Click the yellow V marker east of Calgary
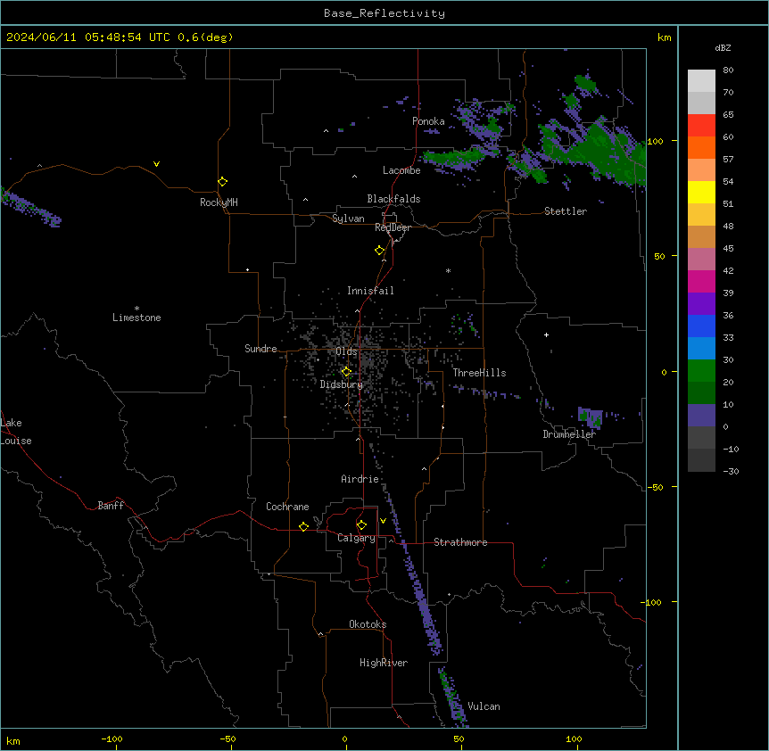769x751 pixels. point(383,521)
